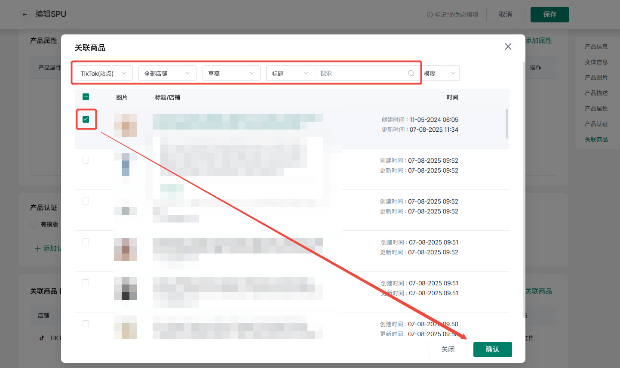
Task: Go to 关联商品 section in sidebar
Action: click(x=596, y=139)
